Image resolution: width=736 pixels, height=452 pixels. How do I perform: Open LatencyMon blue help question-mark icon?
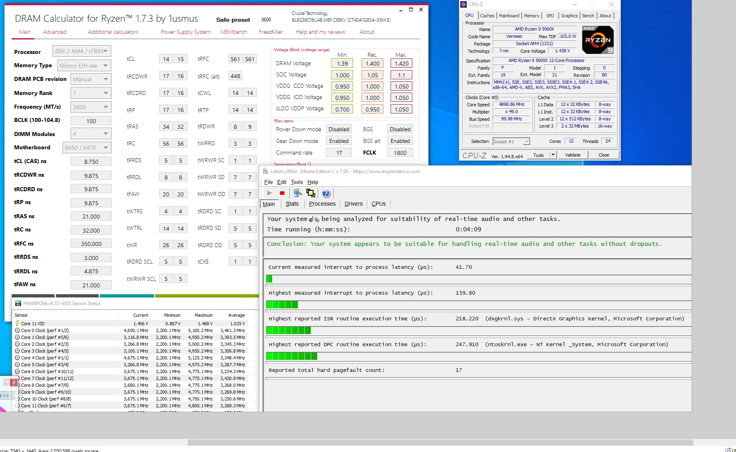(326, 193)
